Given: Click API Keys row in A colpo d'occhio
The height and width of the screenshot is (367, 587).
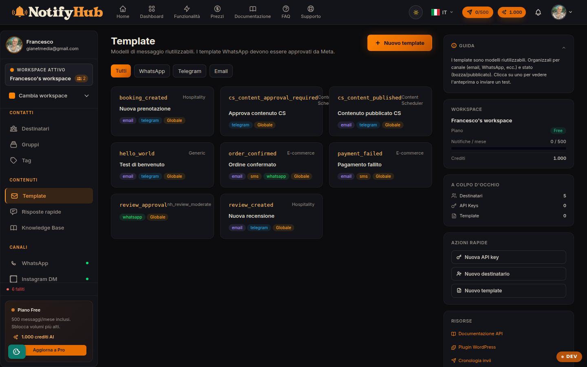Looking at the screenshot, I should (x=509, y=206).
